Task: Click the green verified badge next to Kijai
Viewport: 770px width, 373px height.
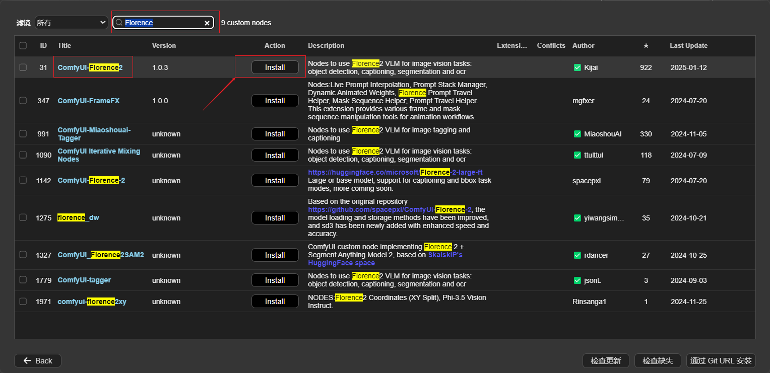Action: pyautogui.click(x=577, y=67)
